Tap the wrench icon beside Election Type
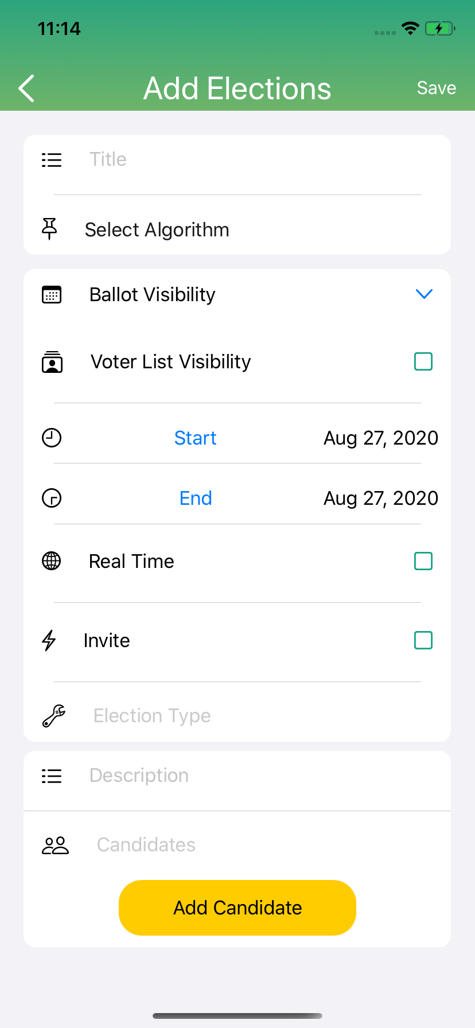Viewport: 475px width, 1028px height. click(54, 715)
